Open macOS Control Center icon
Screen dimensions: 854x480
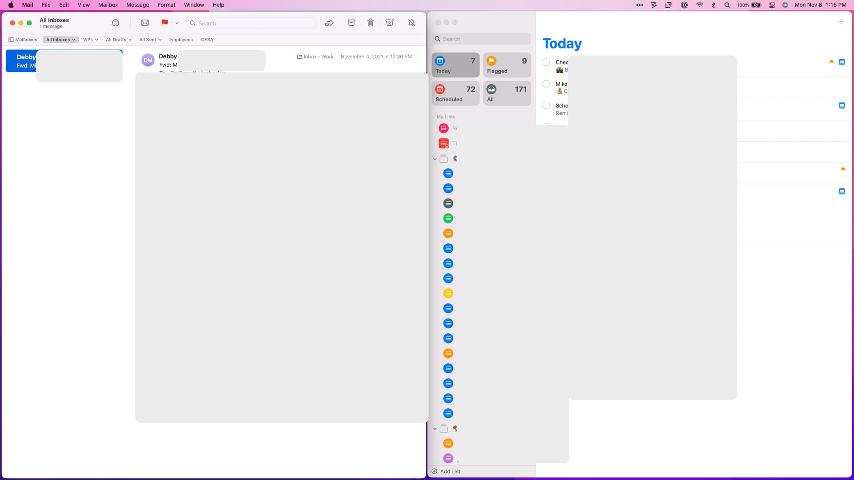point(772,5)
